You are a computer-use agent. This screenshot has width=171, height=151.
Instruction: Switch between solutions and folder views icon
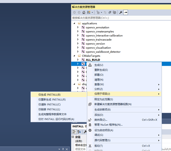[89, 12]
